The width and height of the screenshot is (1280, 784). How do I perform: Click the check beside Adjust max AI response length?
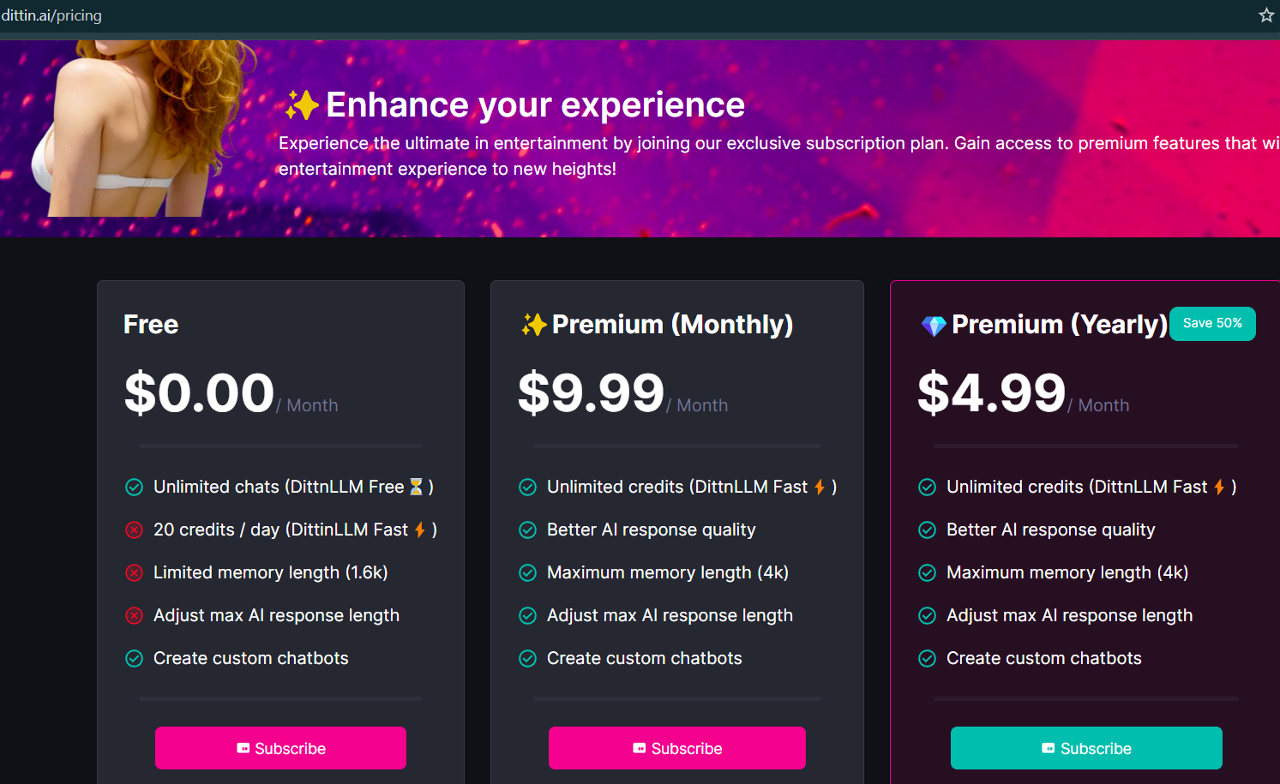[527, 615]
